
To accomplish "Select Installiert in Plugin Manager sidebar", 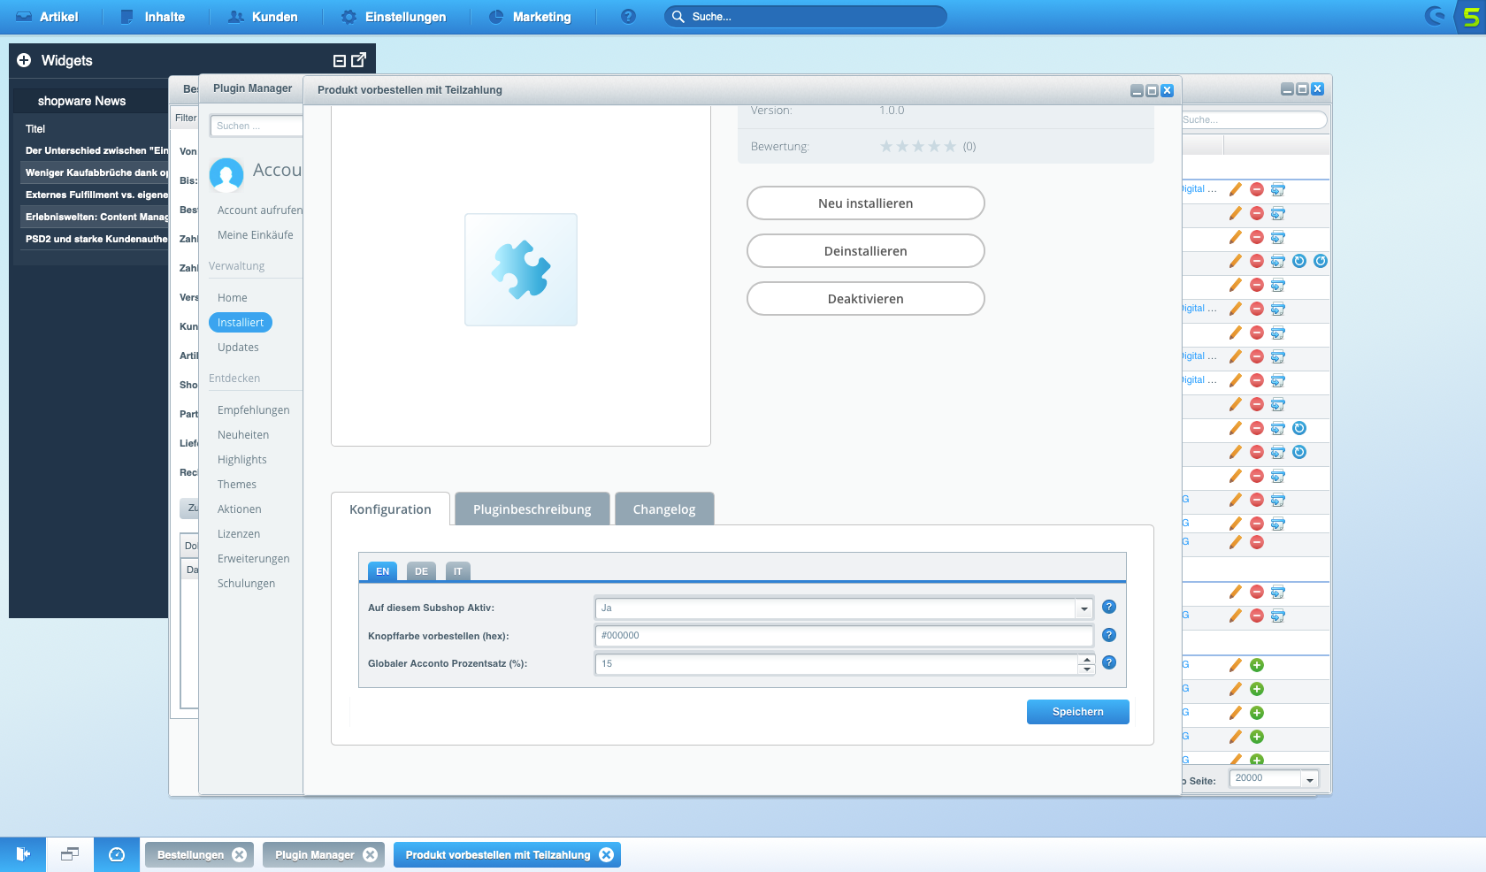I will click(241, 323).
